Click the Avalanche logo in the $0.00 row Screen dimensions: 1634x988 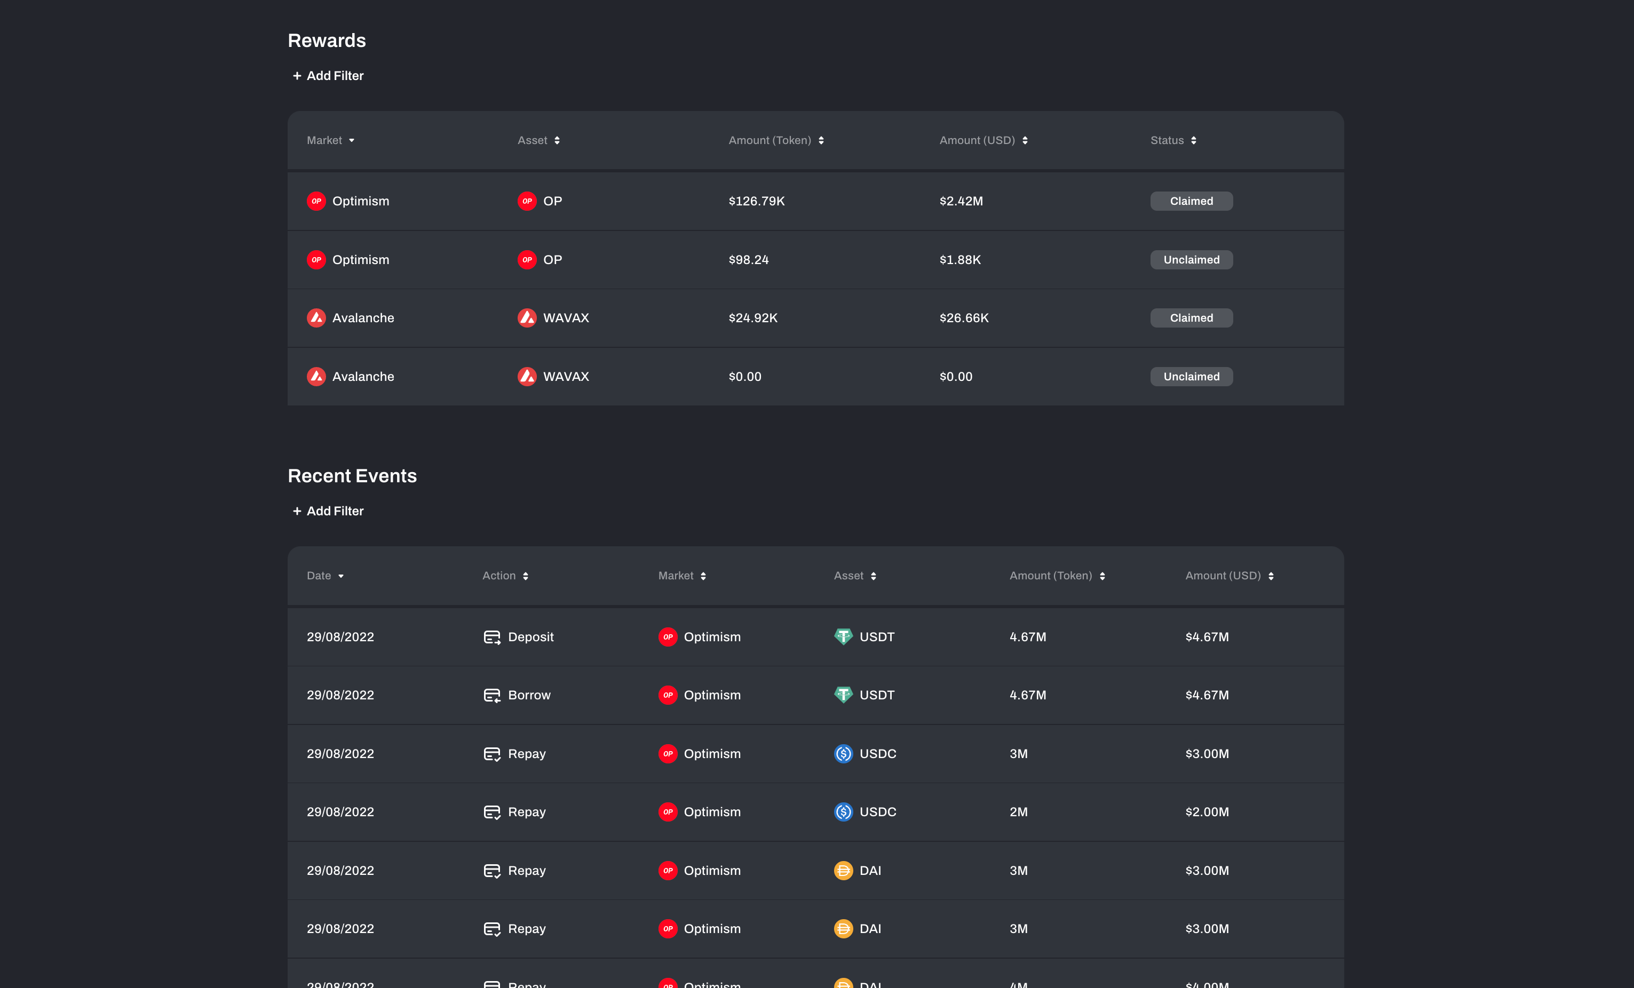316,376
